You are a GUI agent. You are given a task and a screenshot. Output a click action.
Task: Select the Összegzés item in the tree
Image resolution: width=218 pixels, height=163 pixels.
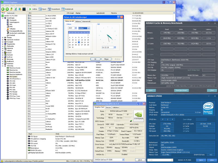(13, 20)
